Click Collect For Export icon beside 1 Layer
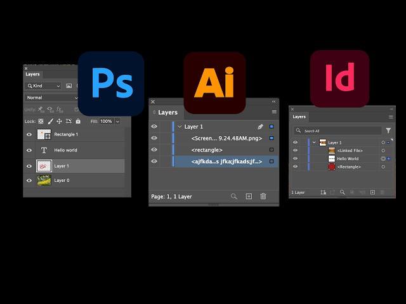 click(x=323, y=193)
